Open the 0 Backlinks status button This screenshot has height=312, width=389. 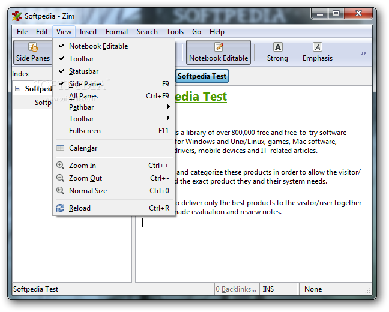[x=236, y=289]
